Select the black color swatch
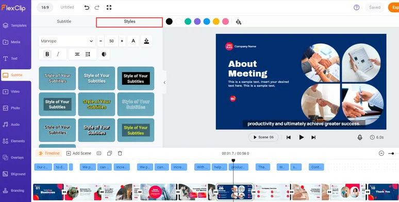The height and width of the screenshot is (202, 399). [x=169, y=22]
